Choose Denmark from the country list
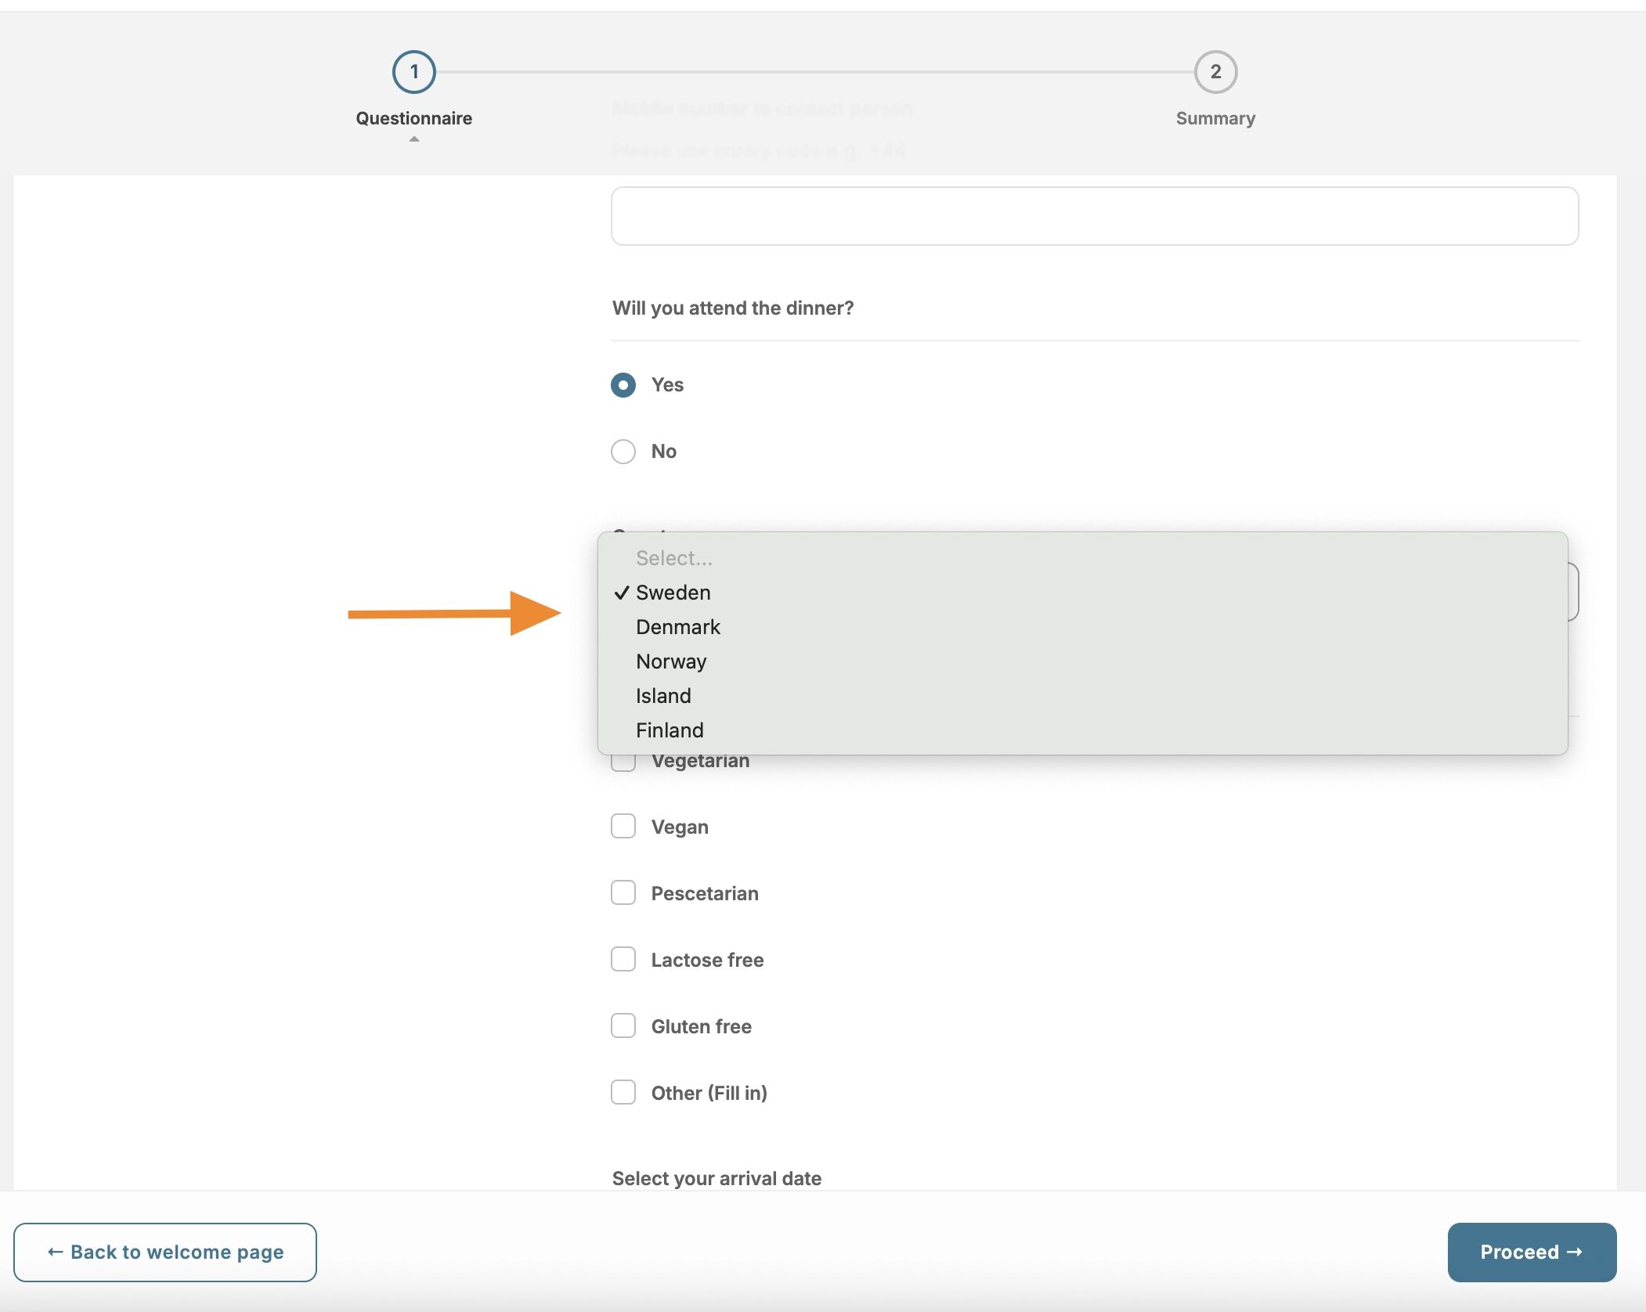 coord(677,627)
